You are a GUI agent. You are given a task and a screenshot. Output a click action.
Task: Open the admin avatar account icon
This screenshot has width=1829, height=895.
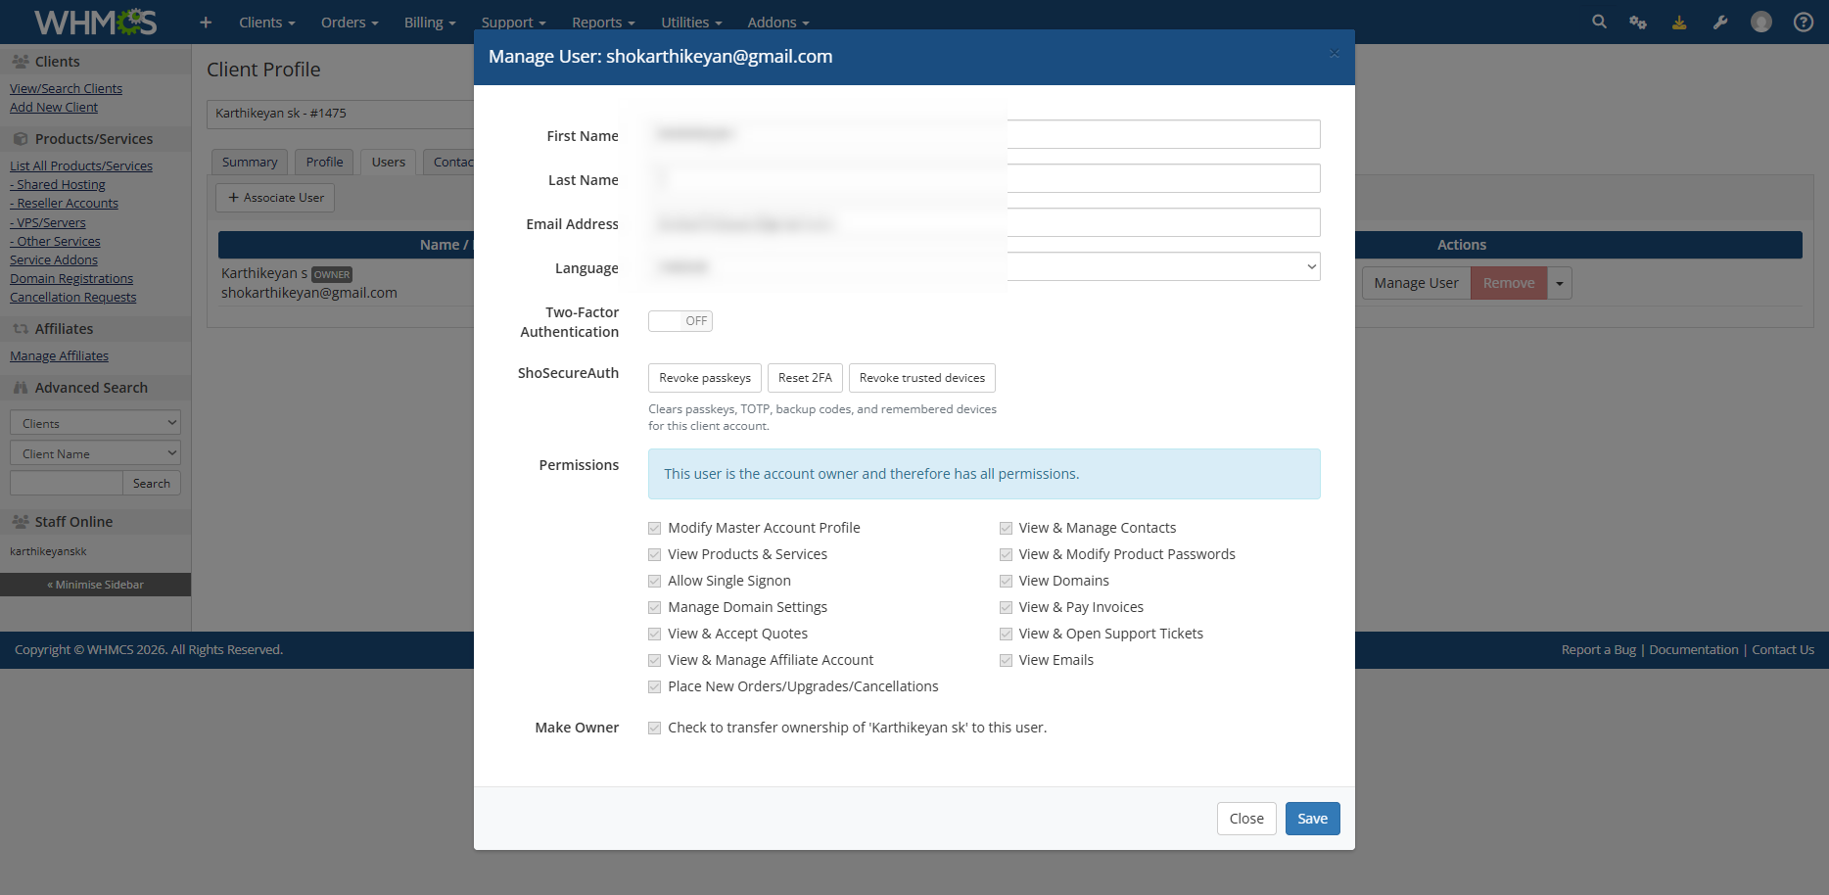[x=1761, y=22]
